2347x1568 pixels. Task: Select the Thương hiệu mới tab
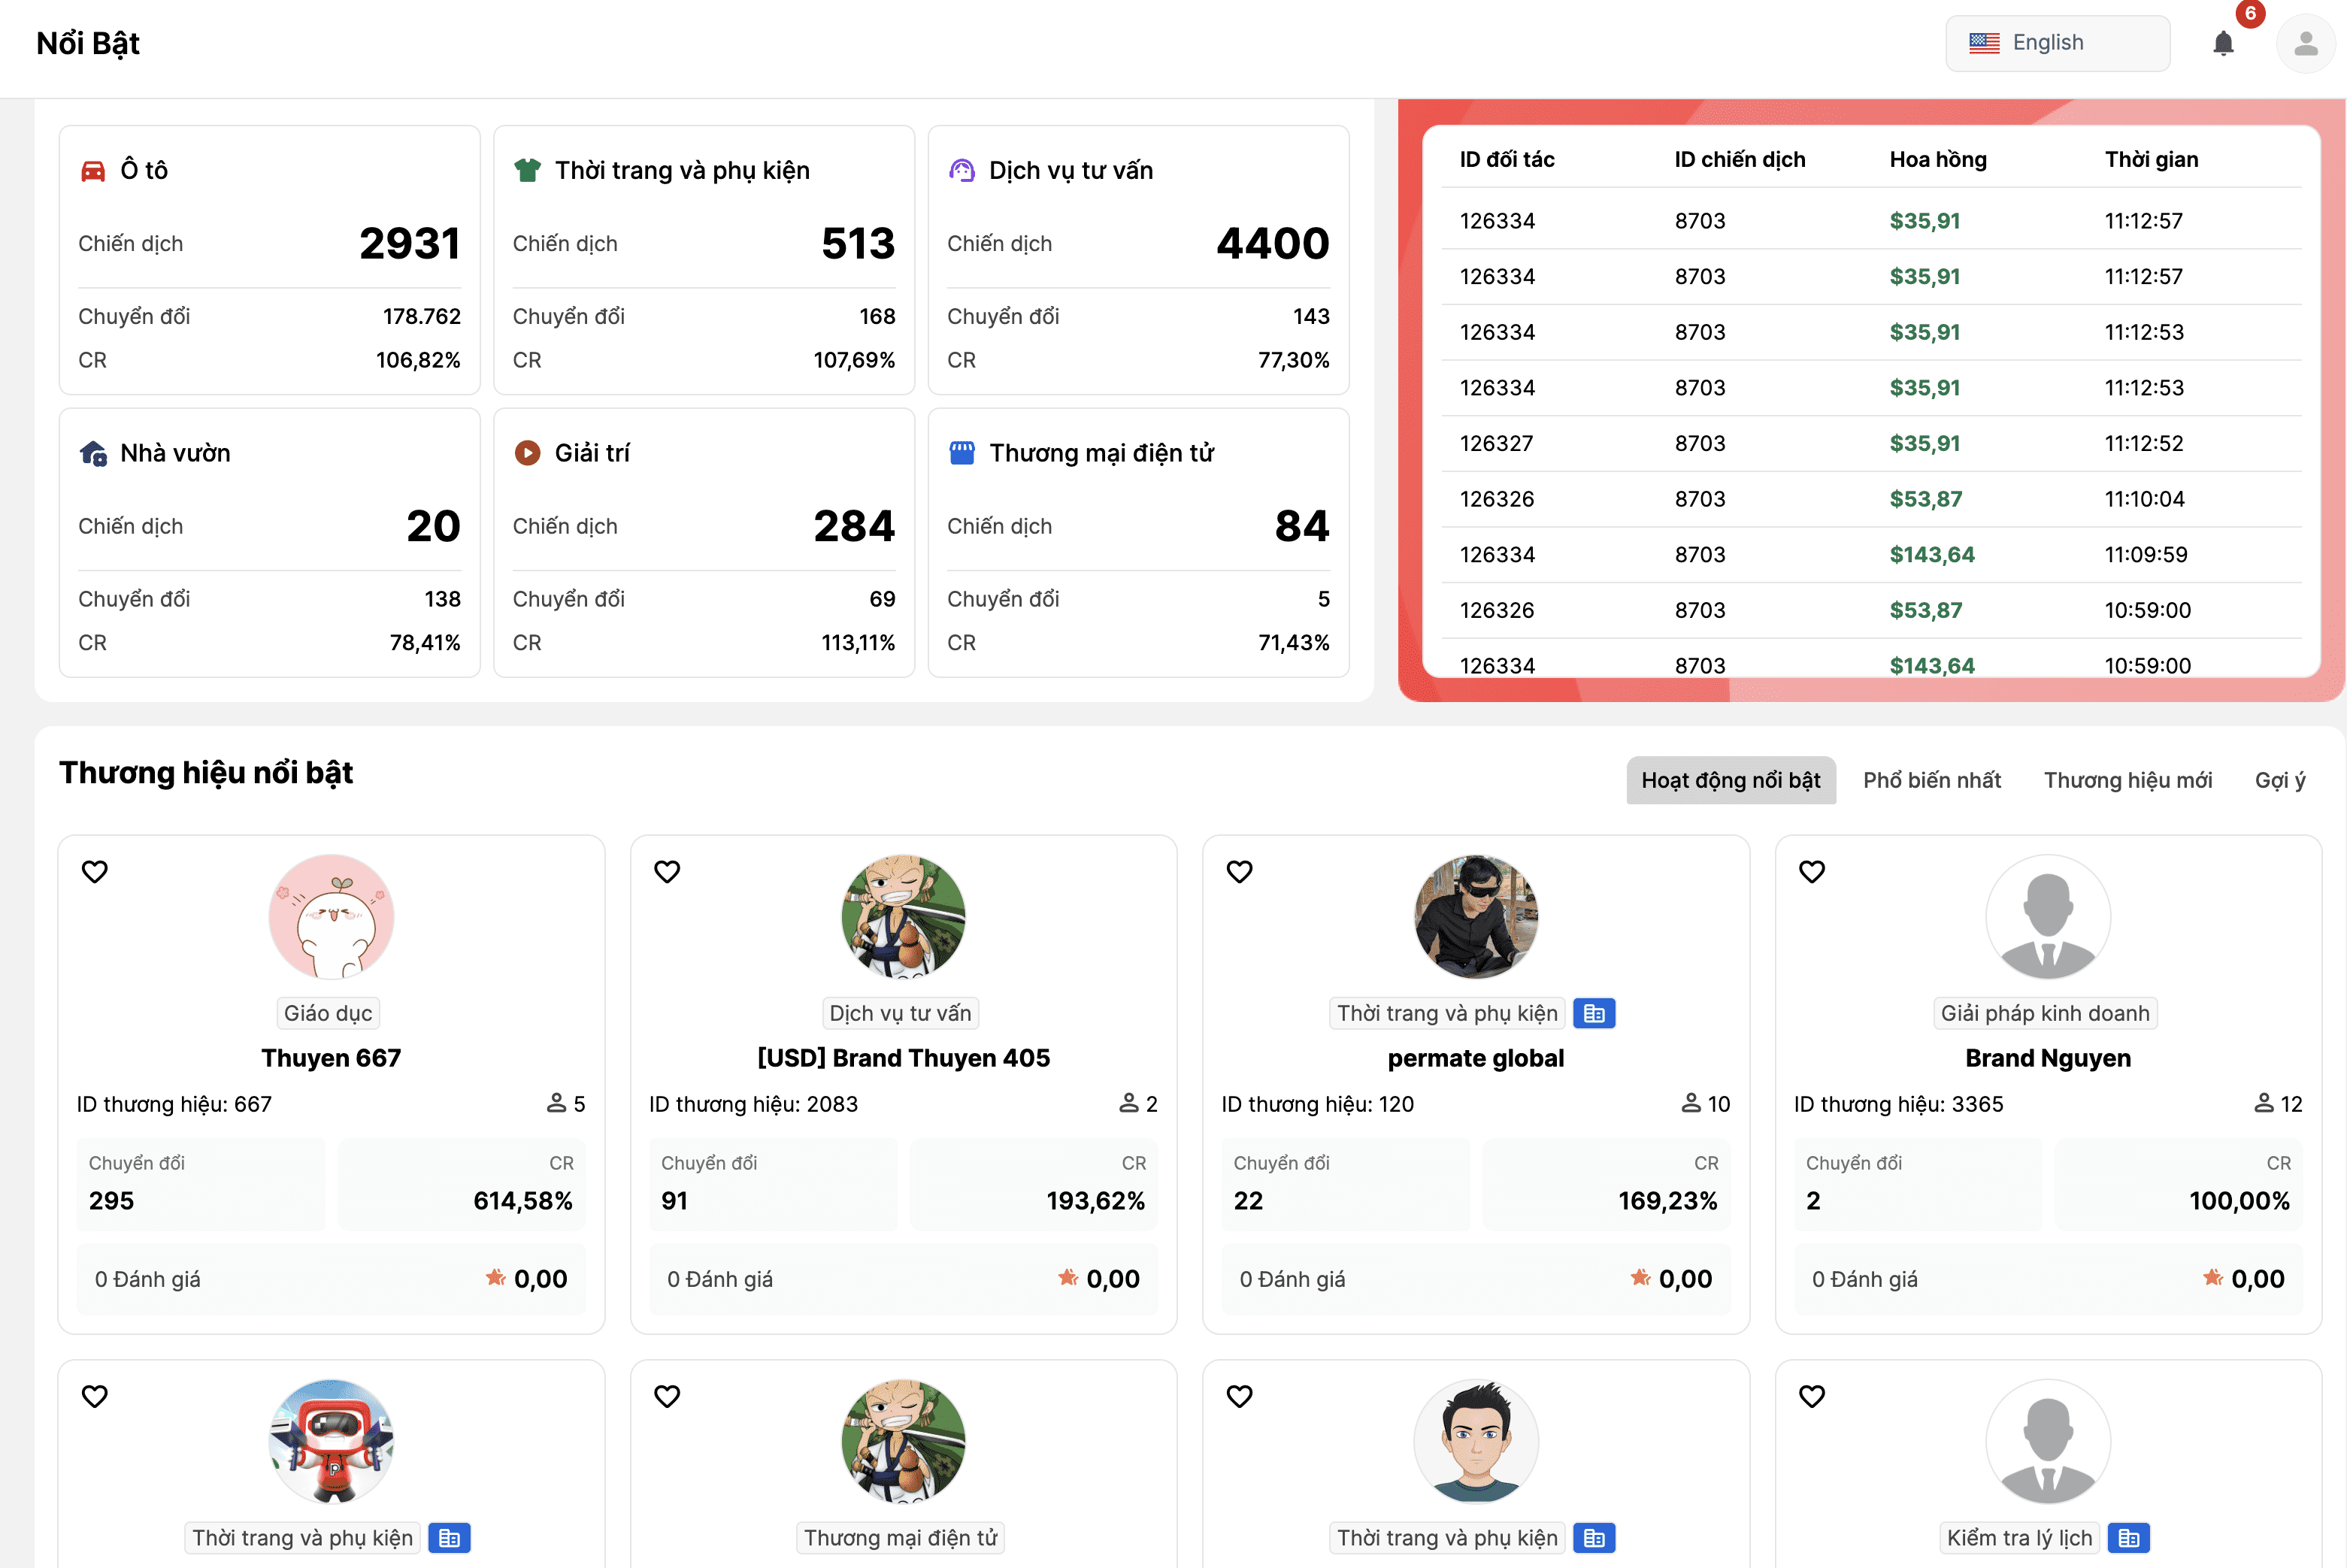(x=2127, y=780)
